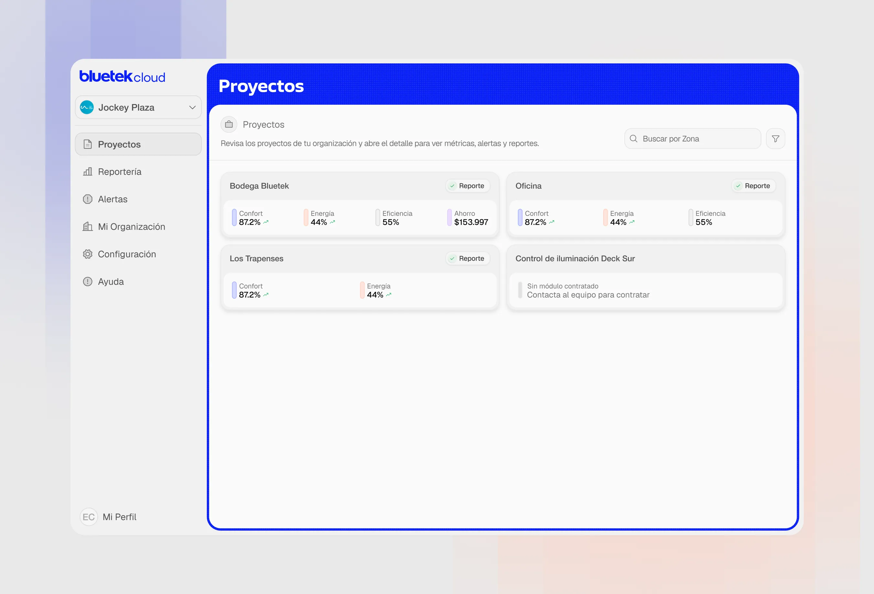The width and height of the screenshot is (874, 594).
Task: Open the Los Trapenses project title
Action: pos(256,258)
